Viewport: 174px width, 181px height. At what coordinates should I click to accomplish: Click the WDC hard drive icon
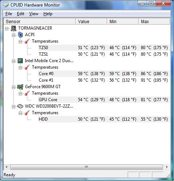click(x=20, y=106)
